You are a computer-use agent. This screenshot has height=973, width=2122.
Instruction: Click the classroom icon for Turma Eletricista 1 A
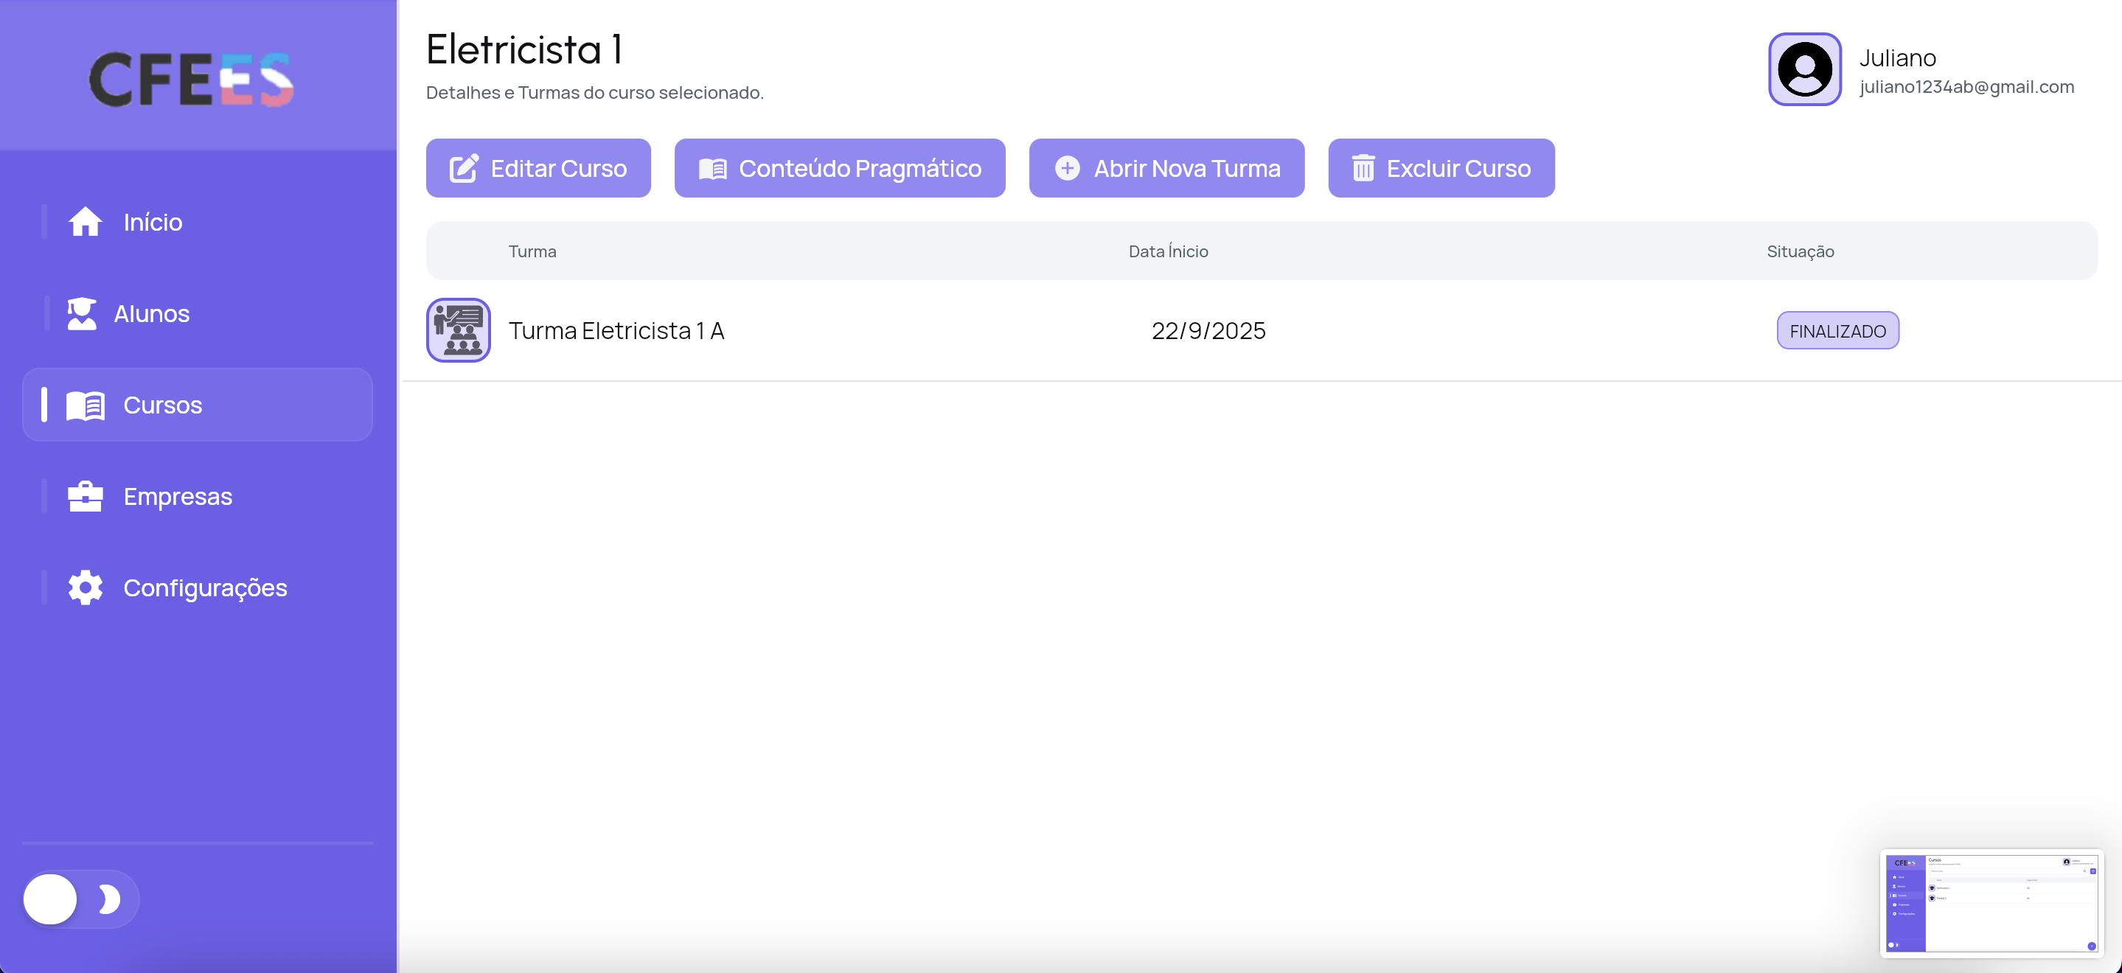coord(458,330)
